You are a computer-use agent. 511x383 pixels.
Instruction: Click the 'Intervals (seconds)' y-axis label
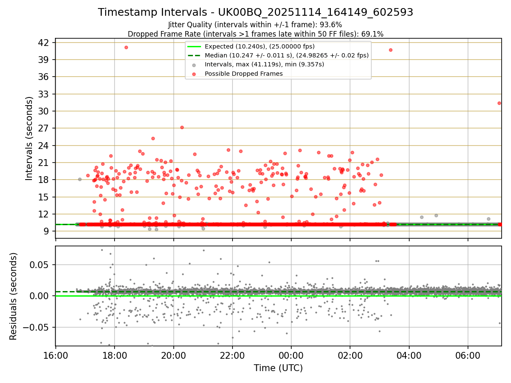pyautogui.click(x=29, y=138)
